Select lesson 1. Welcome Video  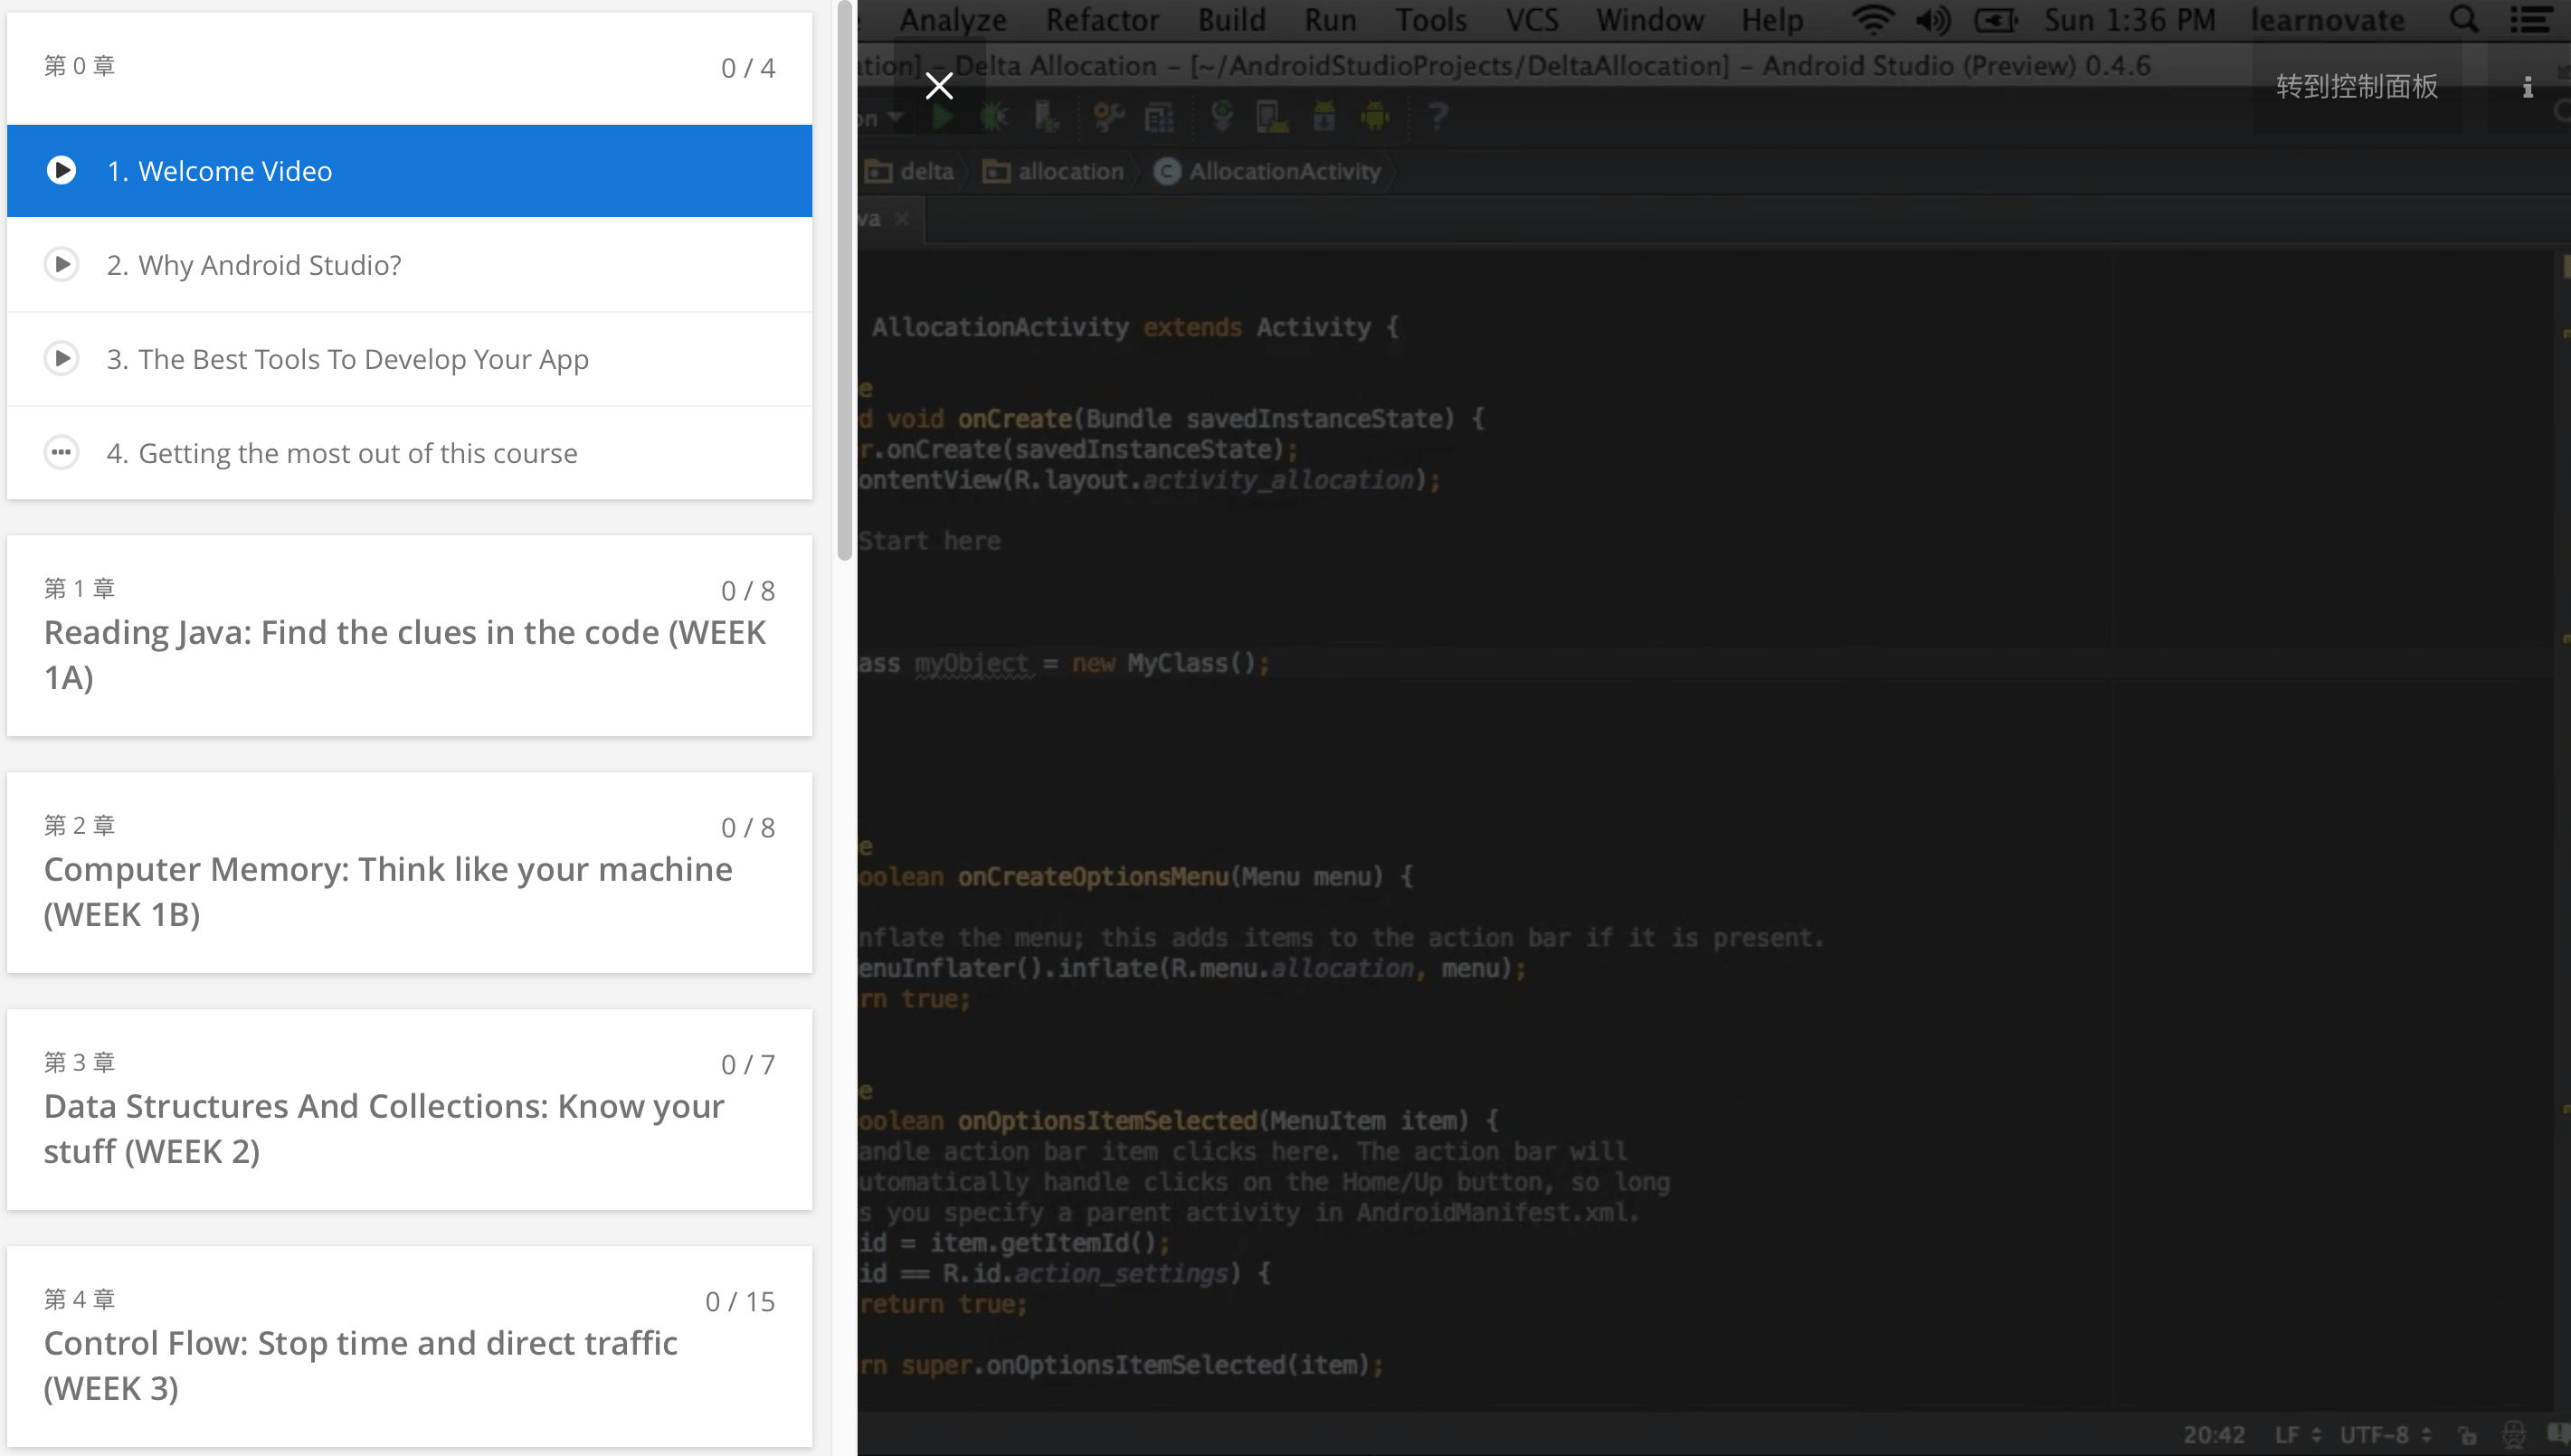pos(409,171)
